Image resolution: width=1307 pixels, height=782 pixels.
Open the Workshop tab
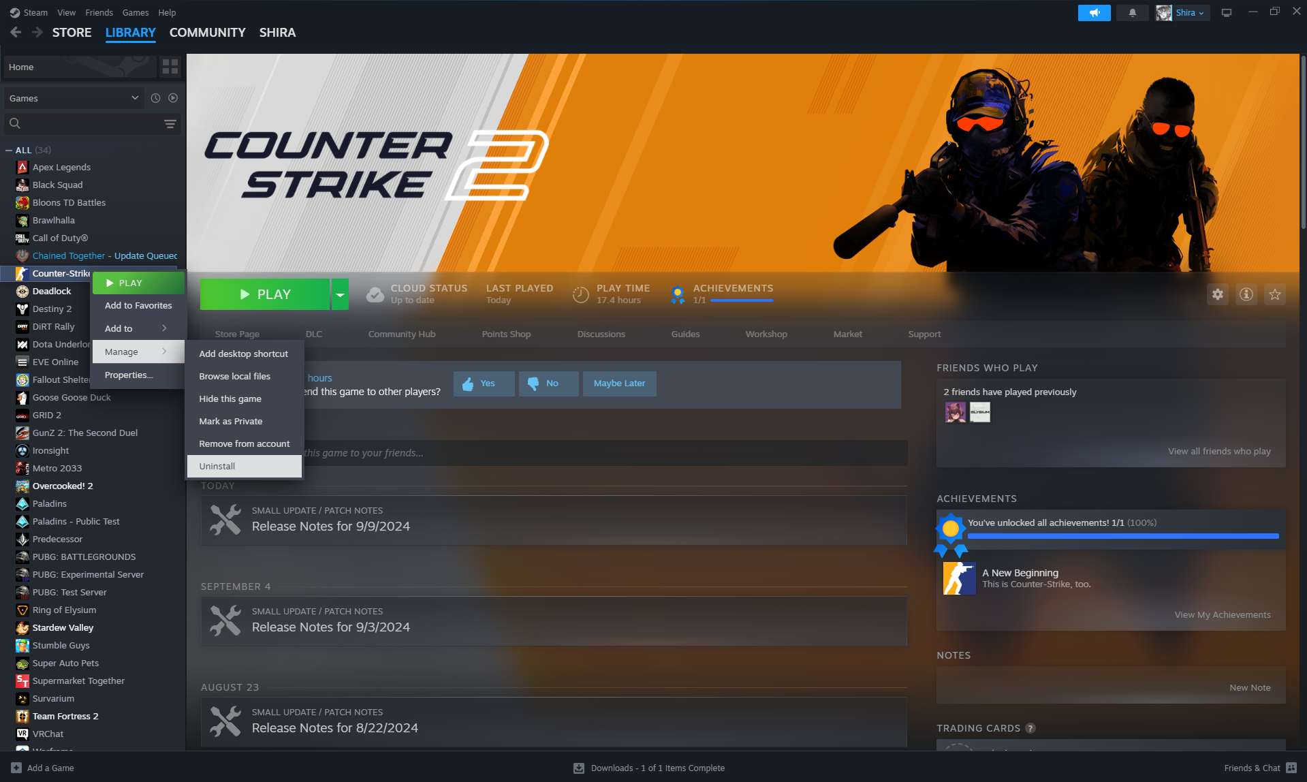click(x=766, y=334)
